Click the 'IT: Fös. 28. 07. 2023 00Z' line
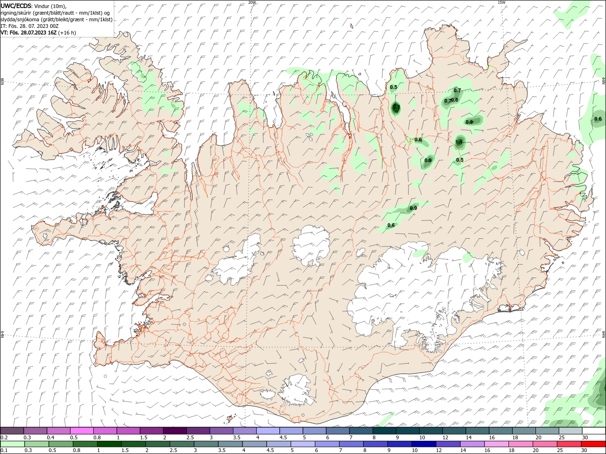Image resolution: width=606 pixels, height=454 pixels. coord(29,26)
